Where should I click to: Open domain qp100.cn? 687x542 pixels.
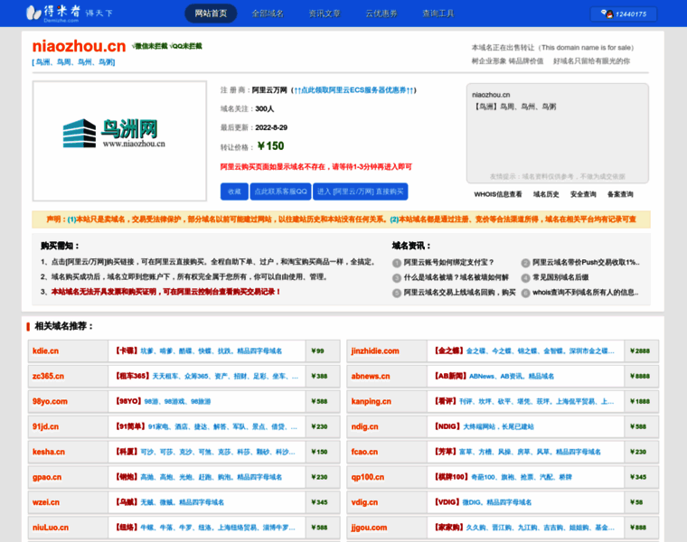click(368, 477)
